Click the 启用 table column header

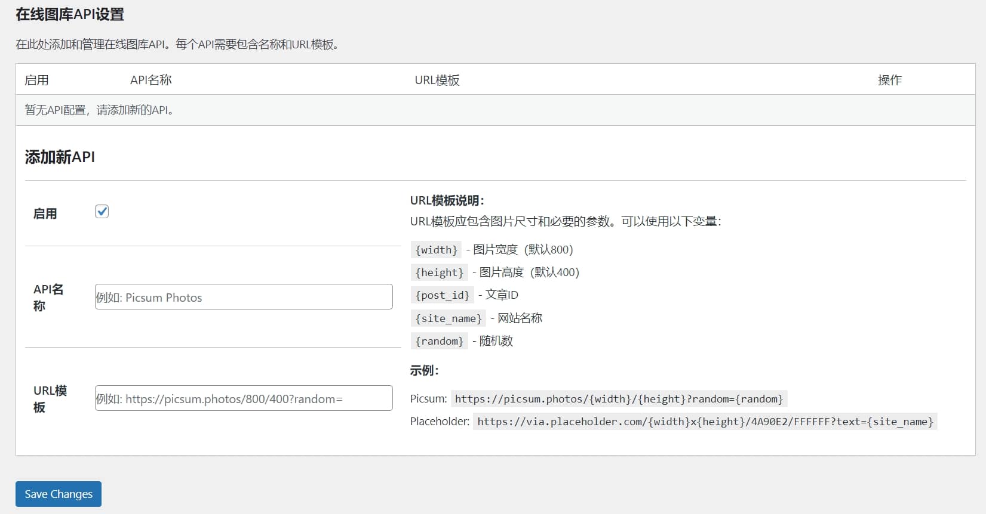point(36,80)
